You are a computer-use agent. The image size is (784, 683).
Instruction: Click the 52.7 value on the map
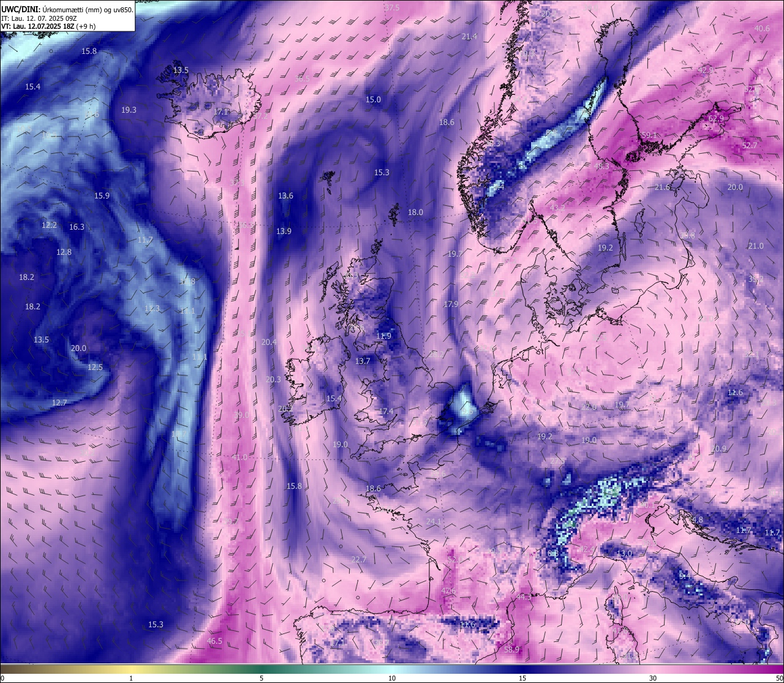(750, 146)
